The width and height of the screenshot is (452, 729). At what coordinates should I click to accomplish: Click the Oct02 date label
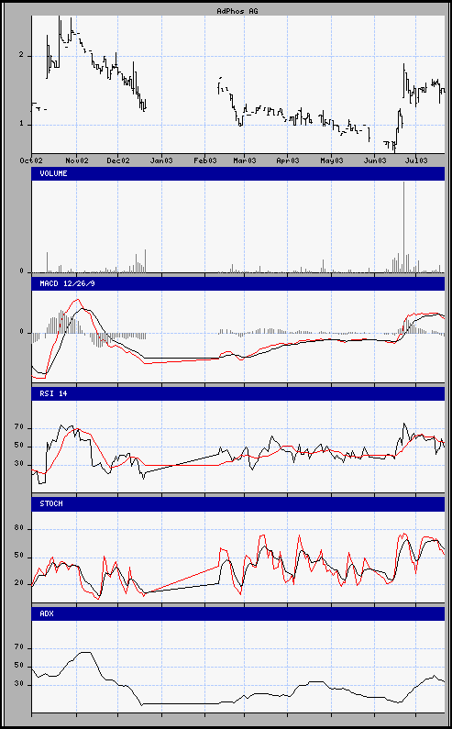(31, 160)
